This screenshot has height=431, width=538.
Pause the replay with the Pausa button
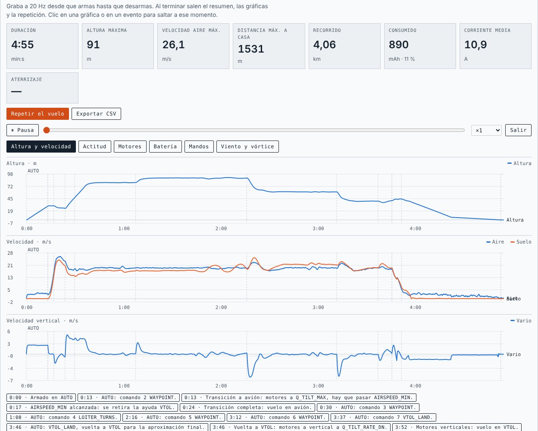click(22, 130)
